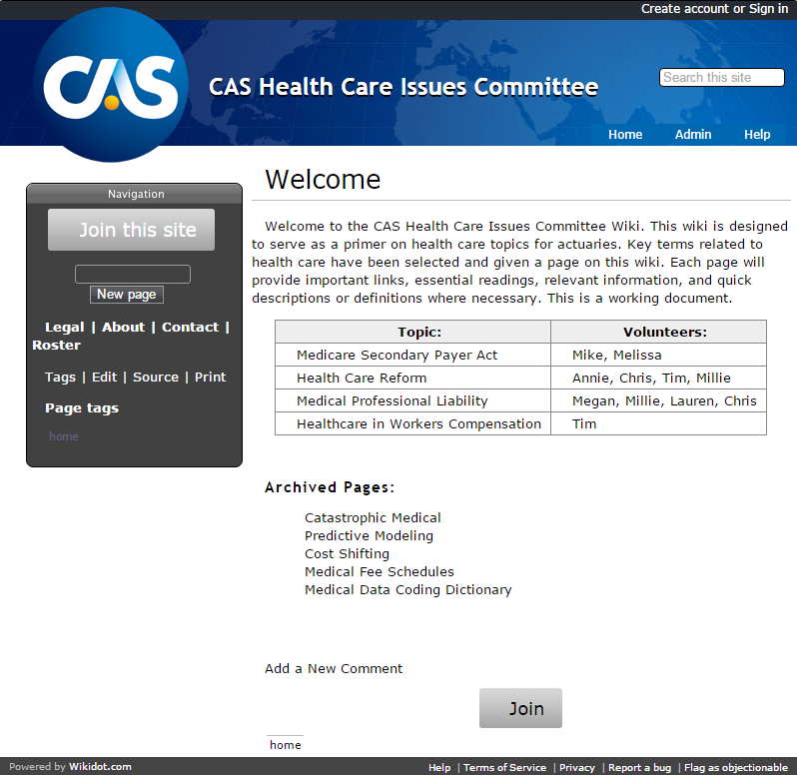
Task: Click the Edit link in sidebar
Action: pos(104,378)
